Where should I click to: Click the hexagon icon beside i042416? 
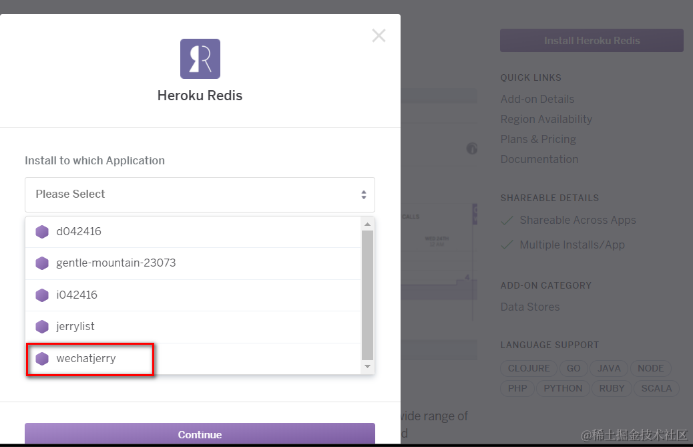pos(42,295)
